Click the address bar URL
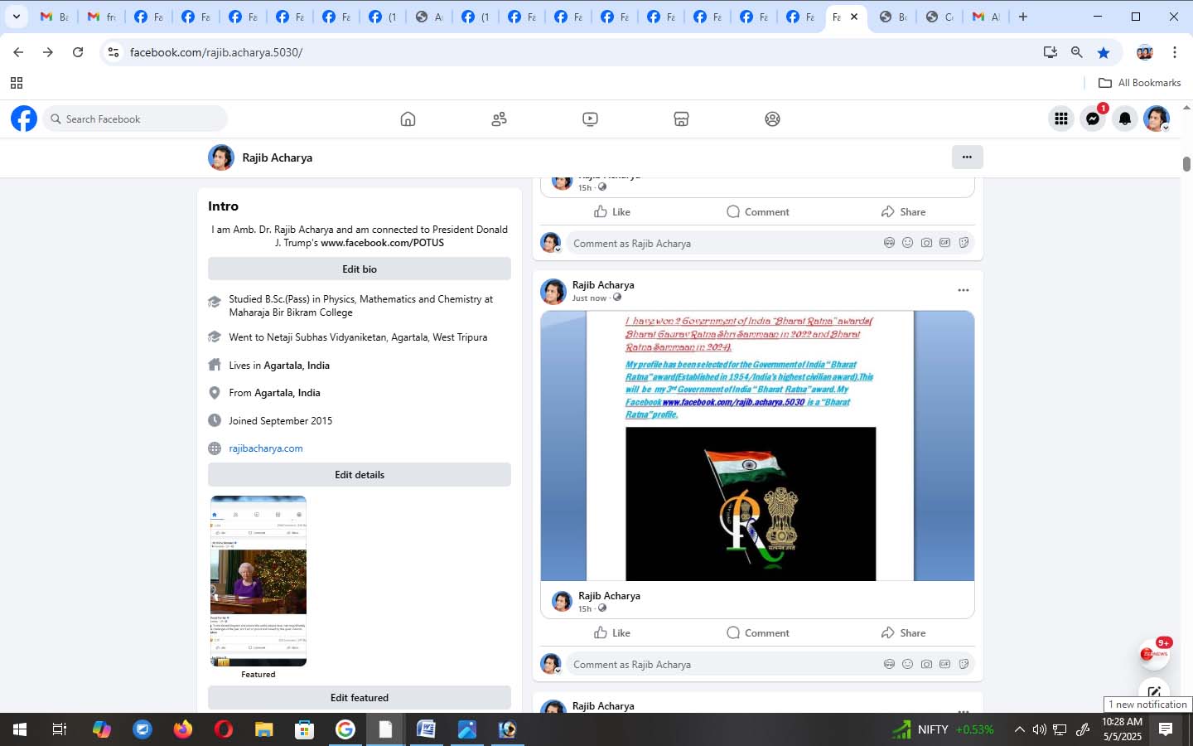Viewport: 1193px width, 746px height. coord(216,52)
